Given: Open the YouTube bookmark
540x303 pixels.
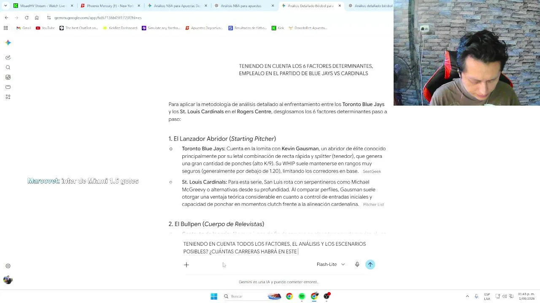Looking at the screenshot, I should coord(45,28).
